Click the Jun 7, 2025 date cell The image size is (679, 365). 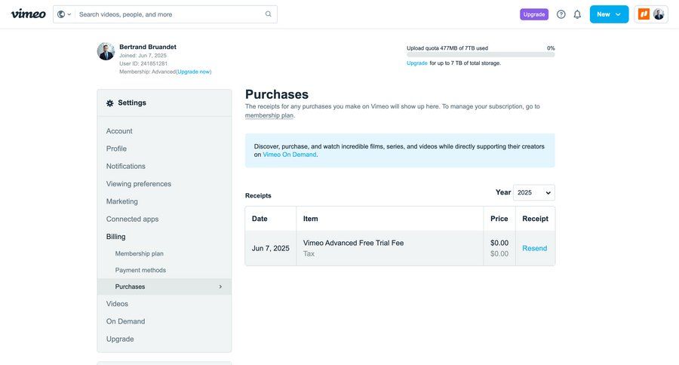pos(271,248)
